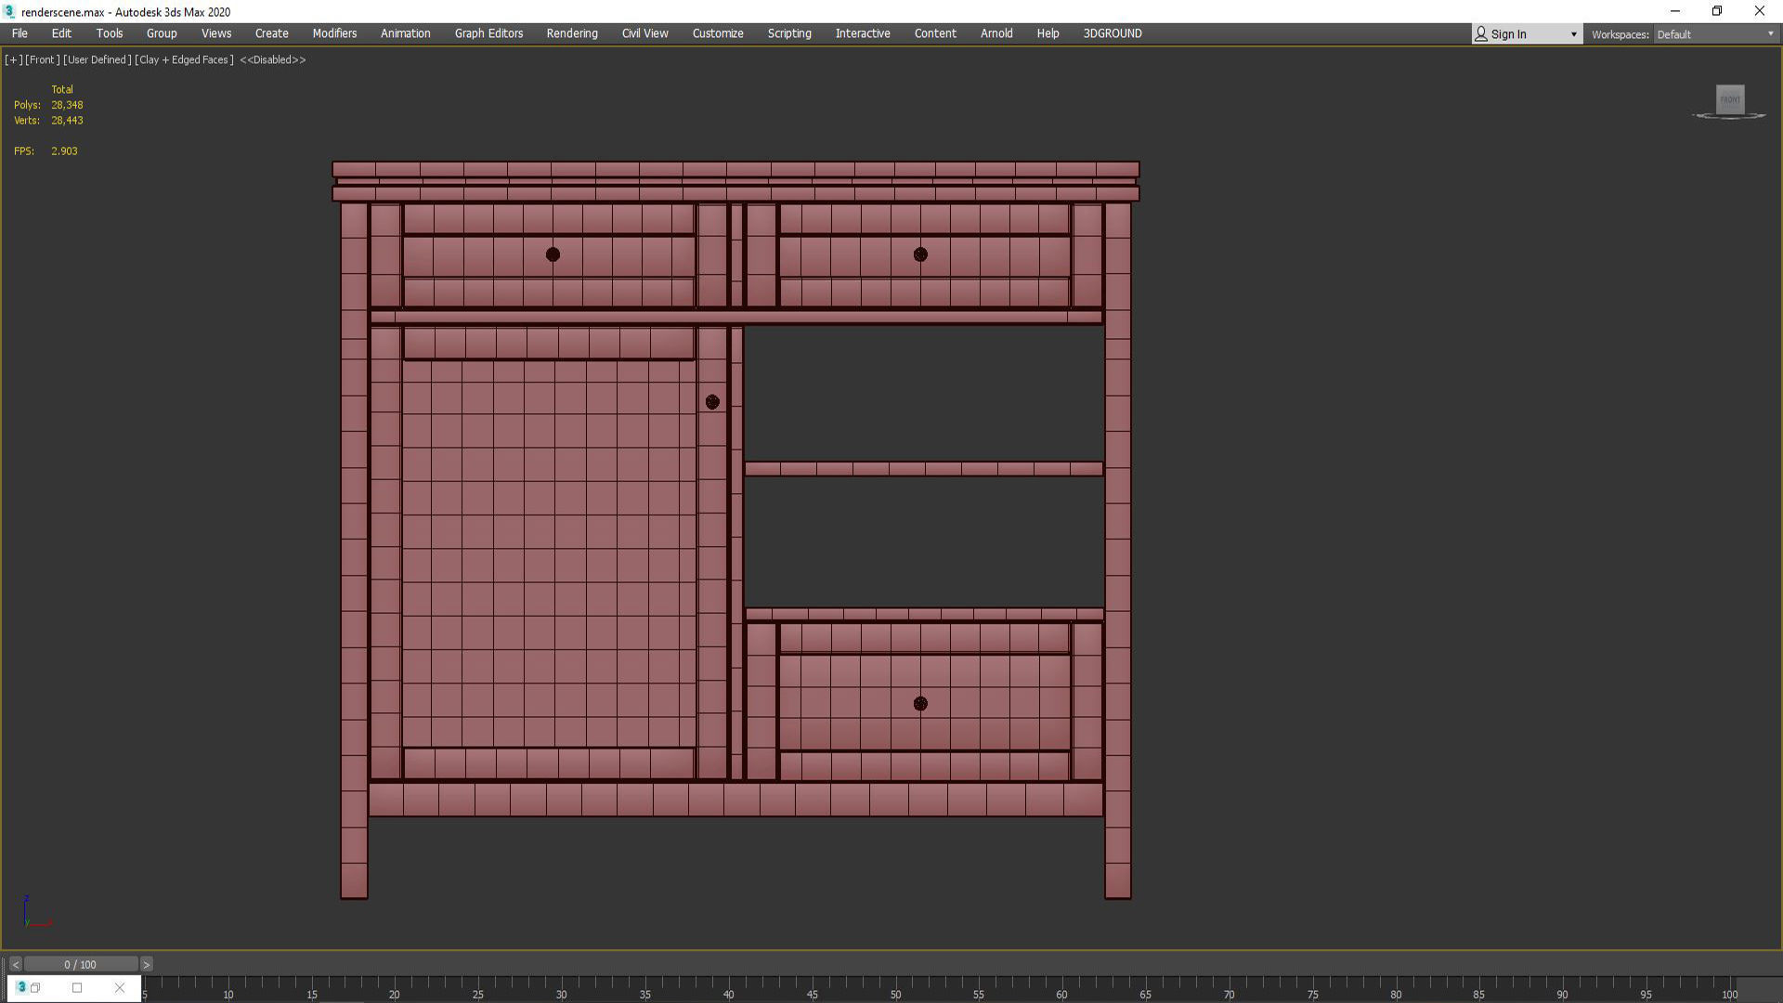Click the ViewCube Front face
Viewport: 1783px width, 1003px height.
pyautogui.click(x=1729, y=99)
